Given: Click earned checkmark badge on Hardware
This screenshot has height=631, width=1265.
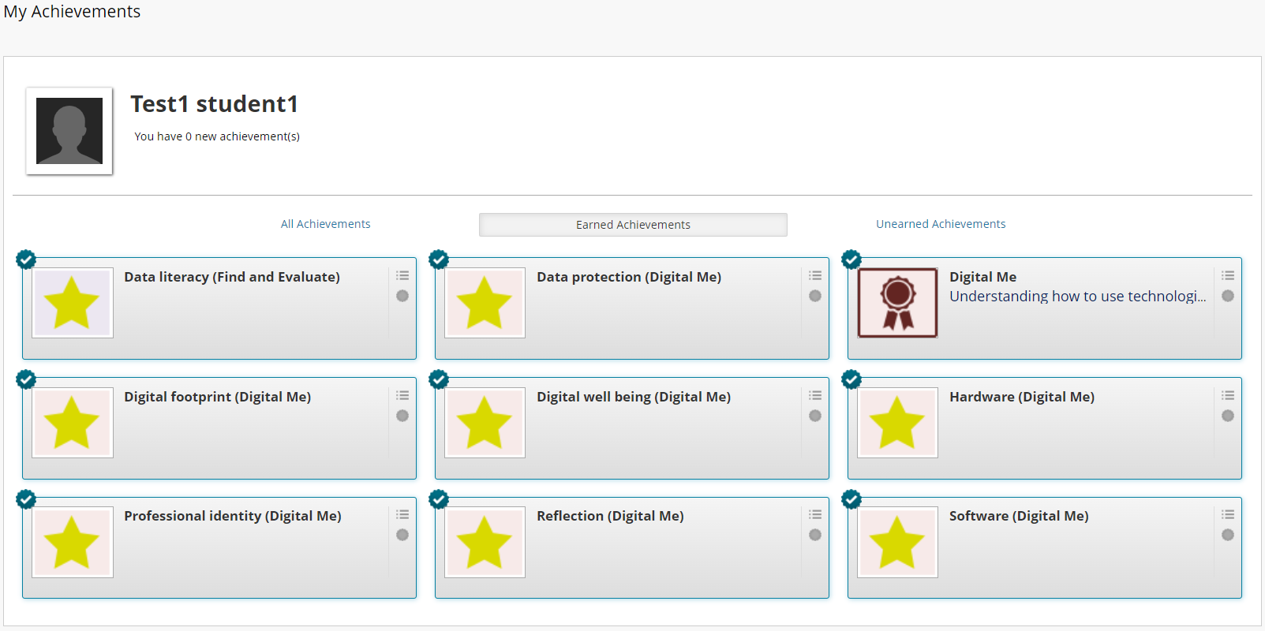Looking at the screenshot, I should [851, 379].
